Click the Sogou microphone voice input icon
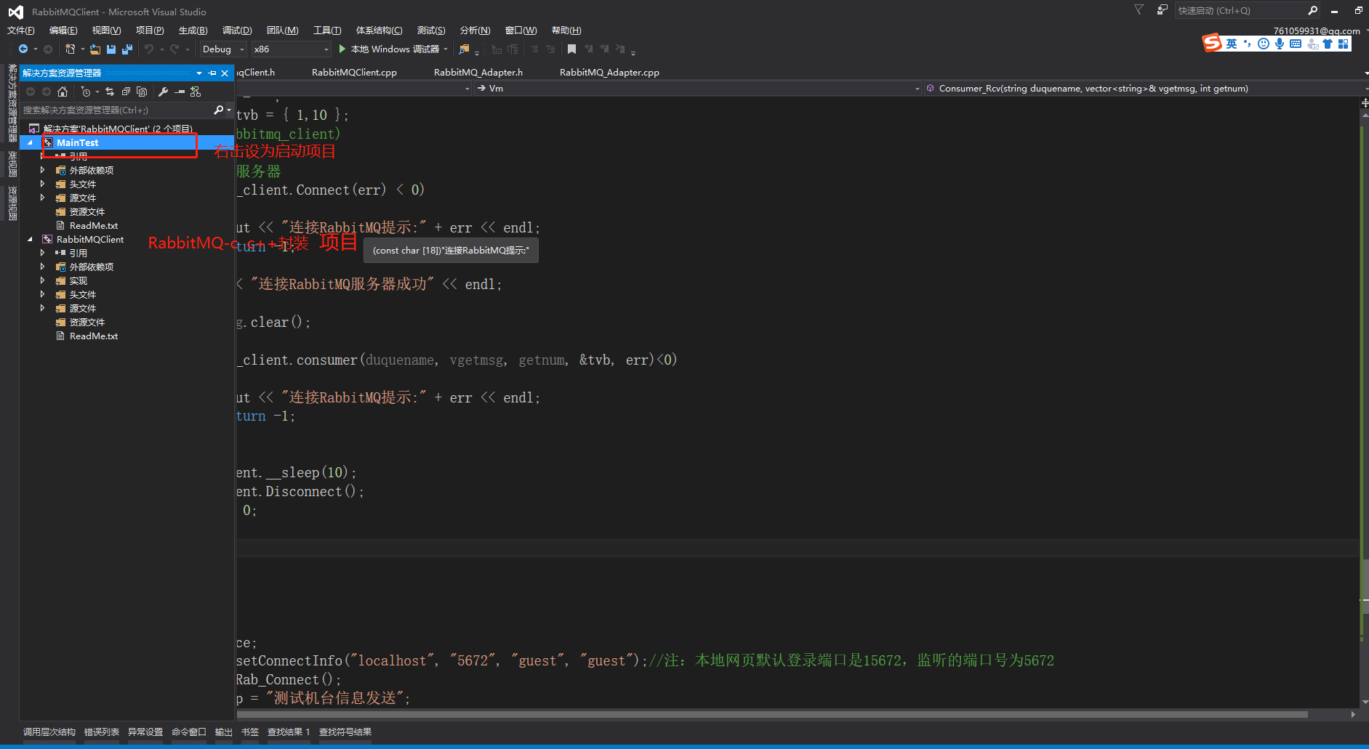1369x749 pixels. 1280,44
